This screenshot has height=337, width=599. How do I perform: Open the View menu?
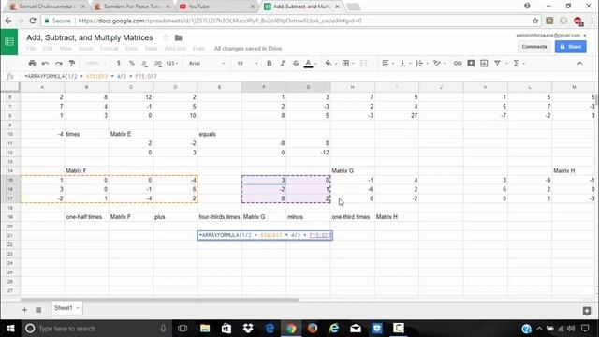[x=66, y=49]
